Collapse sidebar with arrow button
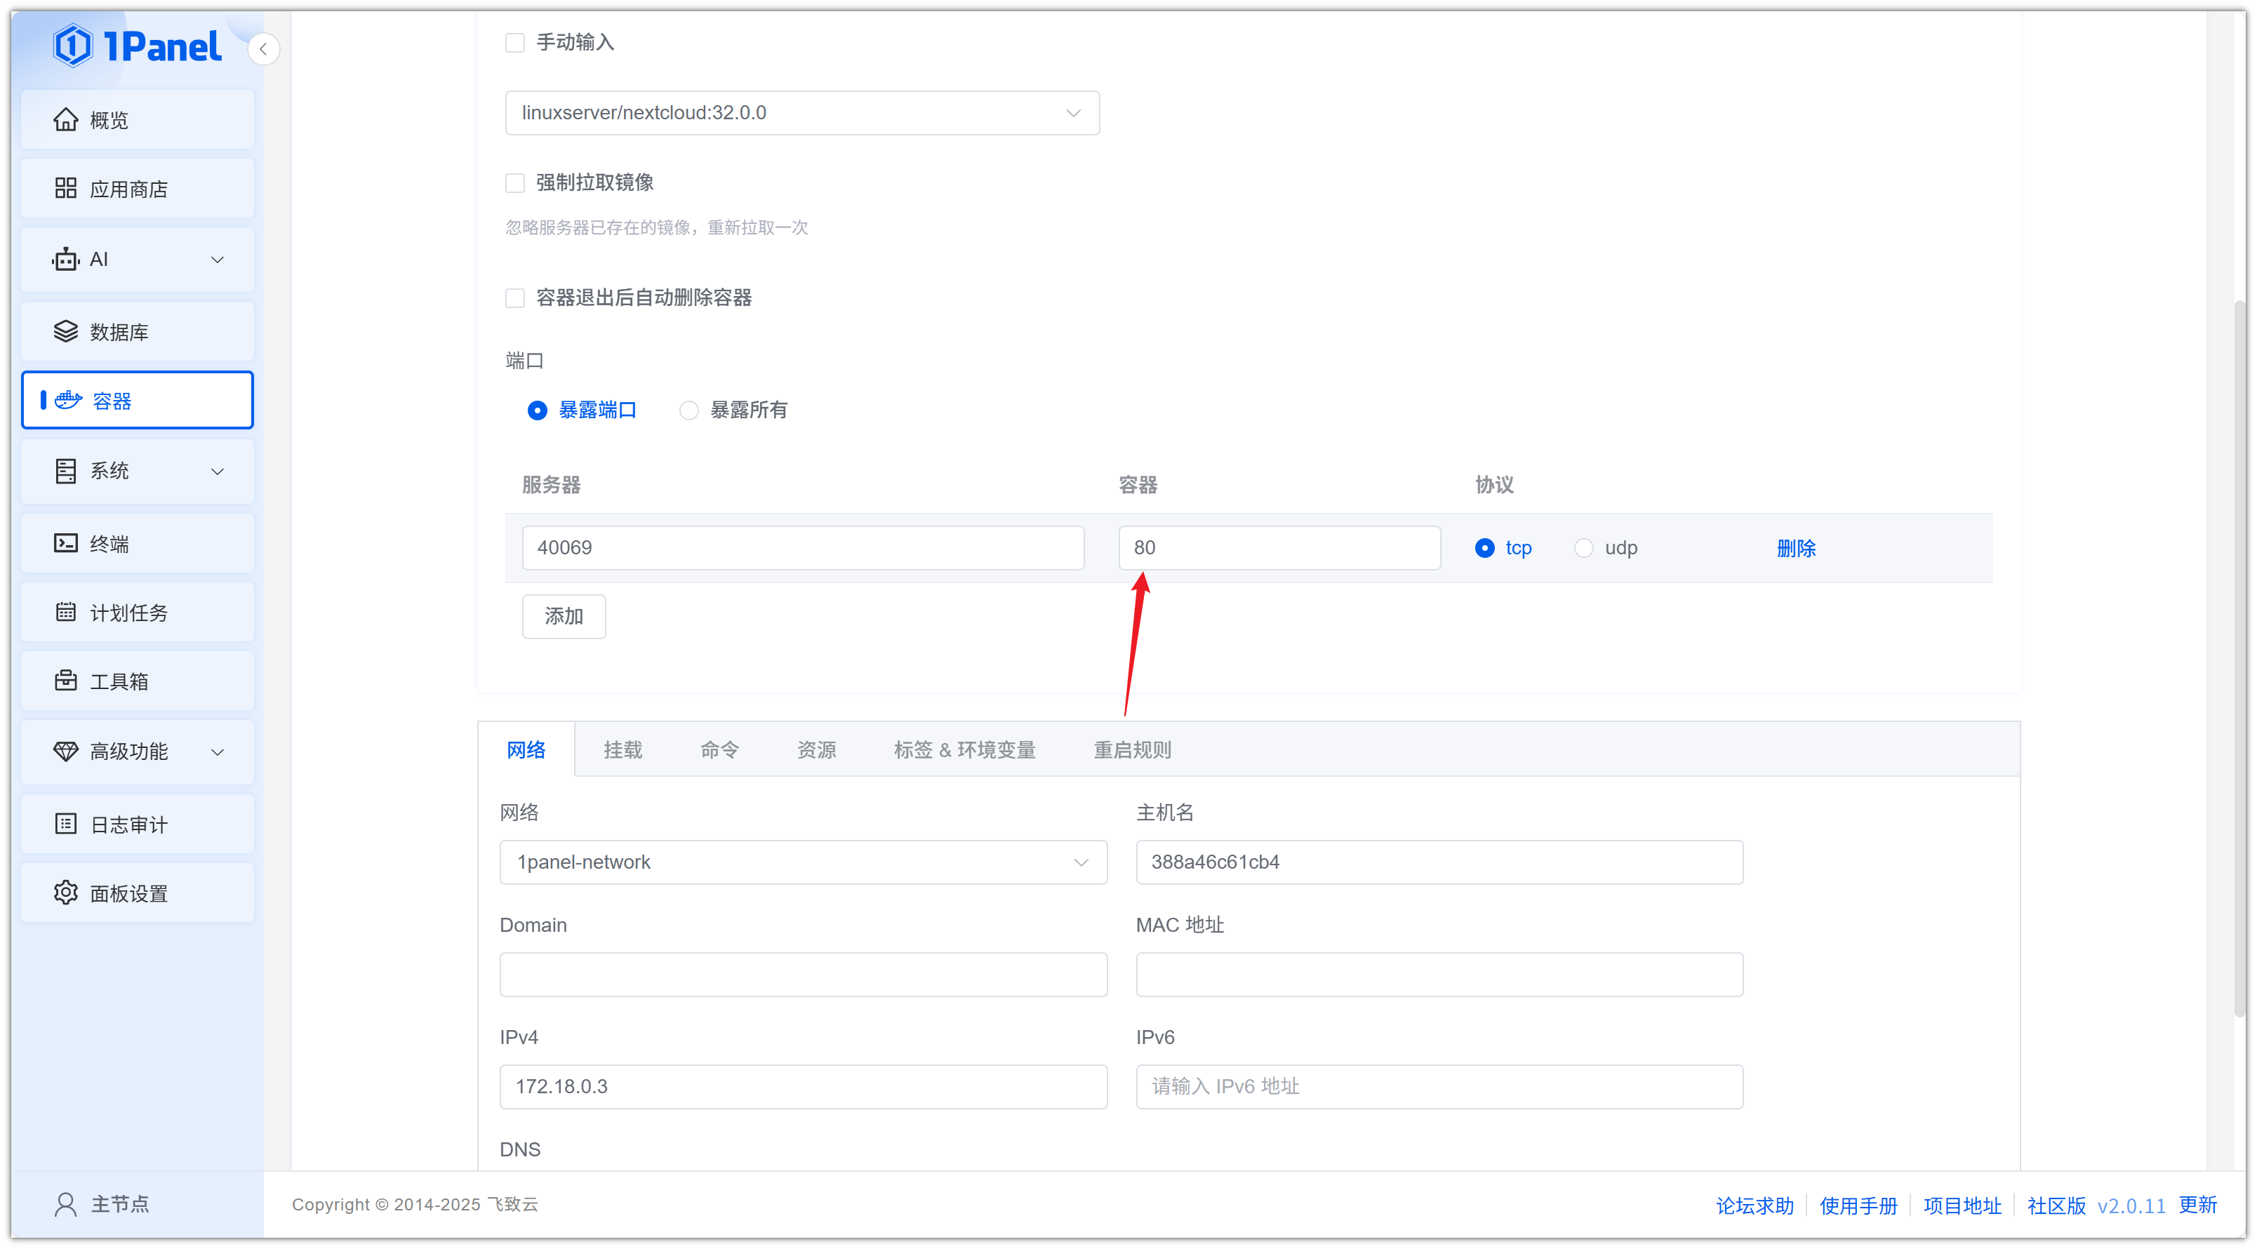Image resolution: width=2257 pixels, height=1249 pixels. (x=263, y=49)
